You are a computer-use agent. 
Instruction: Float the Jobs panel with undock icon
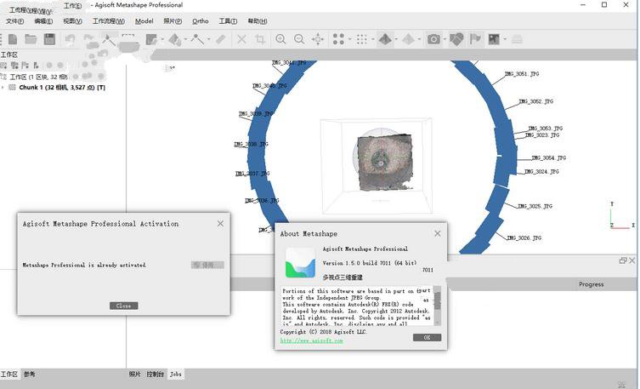(623, 260)
